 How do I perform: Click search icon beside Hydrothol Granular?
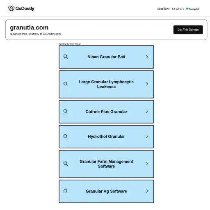click(66, 136)
